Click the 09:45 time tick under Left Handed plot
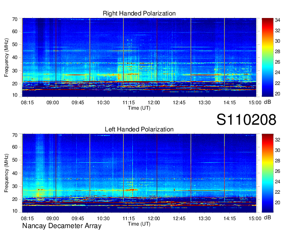Viewport: 285px width, 231px height. pos(78,218)
